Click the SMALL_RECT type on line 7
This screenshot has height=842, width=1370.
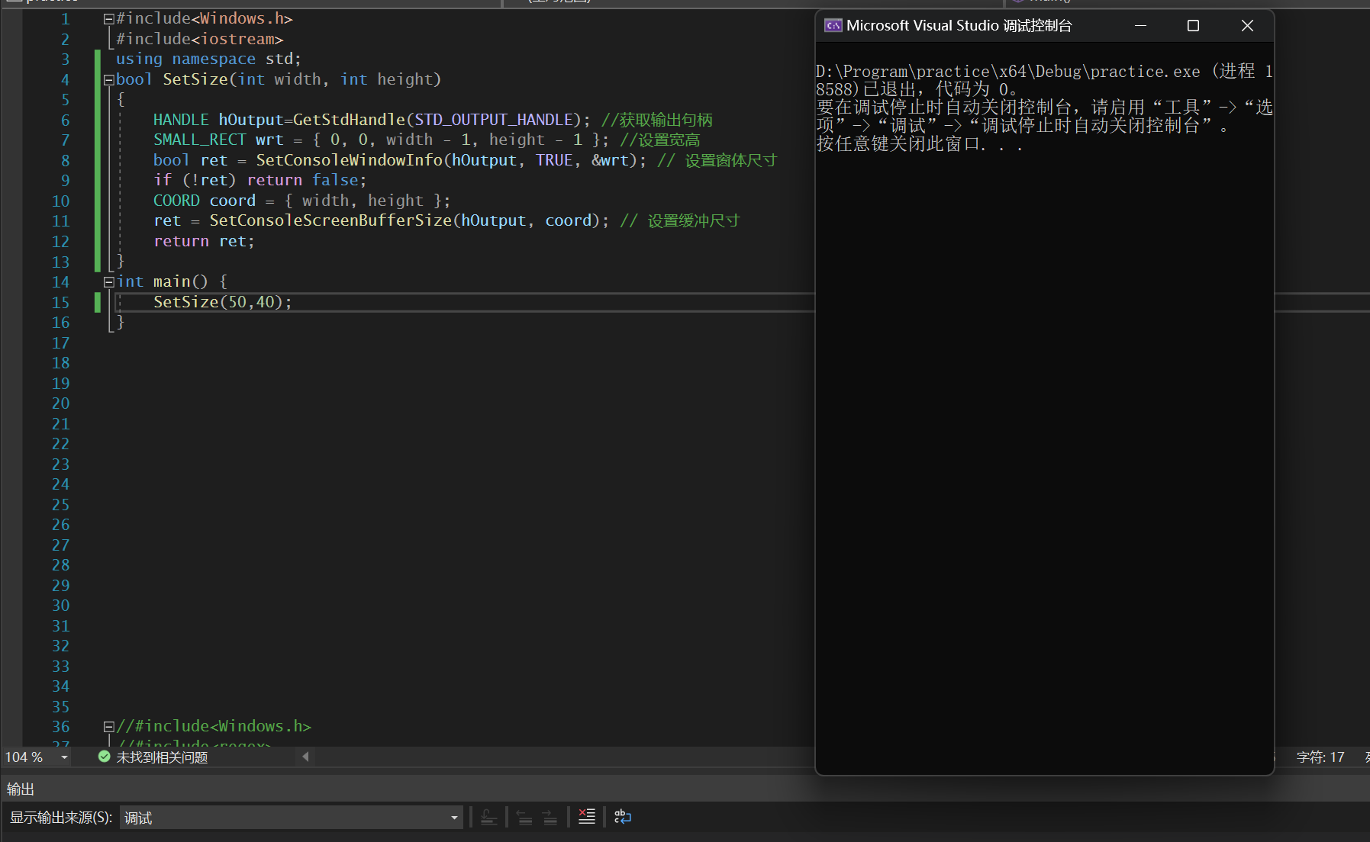(x=199, y=140)
